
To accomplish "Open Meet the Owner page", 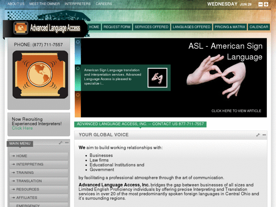I will tap(44, 4).
